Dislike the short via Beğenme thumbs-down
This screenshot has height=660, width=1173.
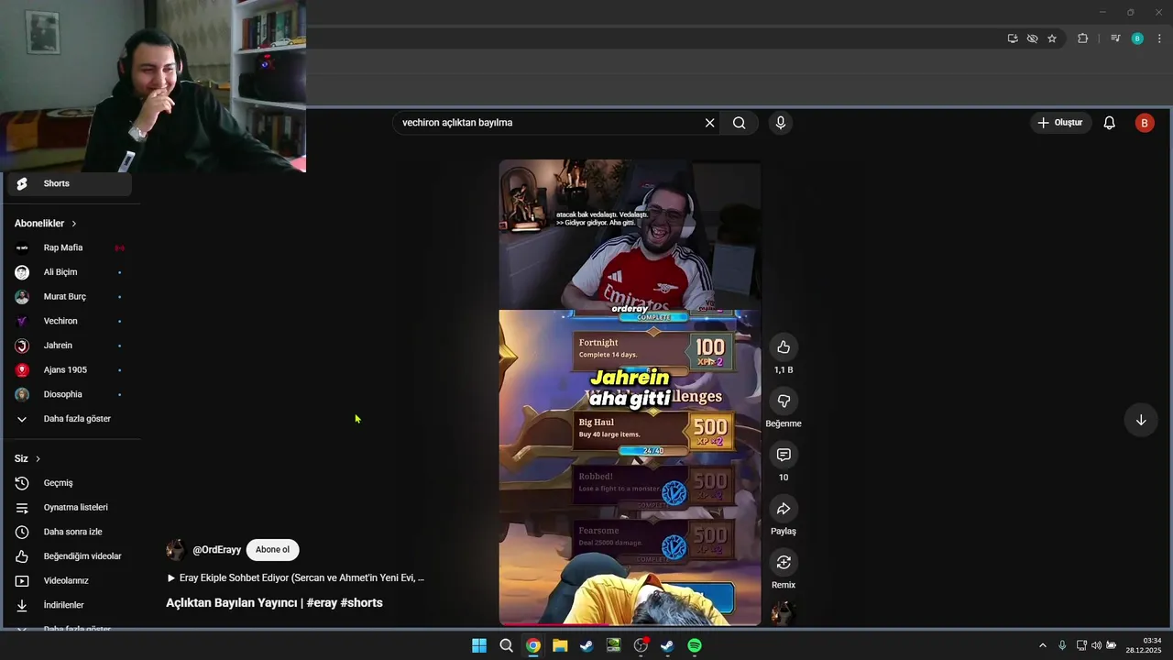(784, 401)
